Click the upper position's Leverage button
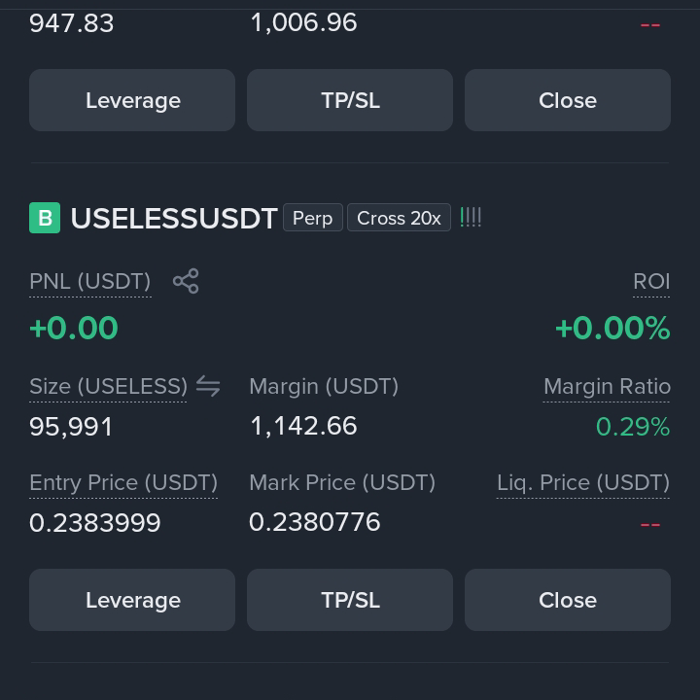 click(132, 100)
